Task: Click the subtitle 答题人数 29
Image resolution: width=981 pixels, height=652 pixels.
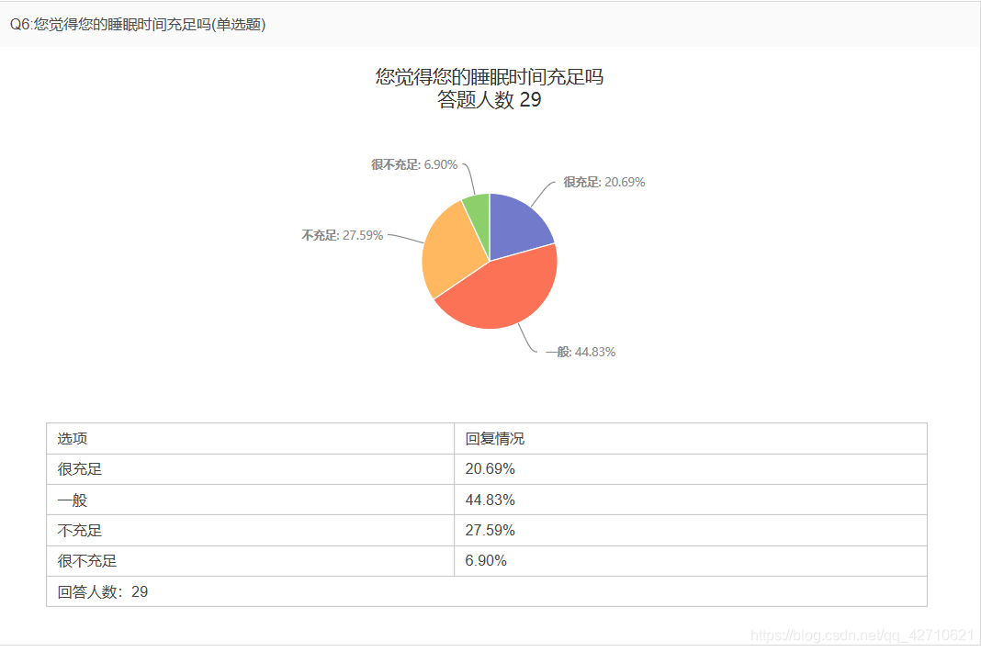Action: click(x=490, y=99)
